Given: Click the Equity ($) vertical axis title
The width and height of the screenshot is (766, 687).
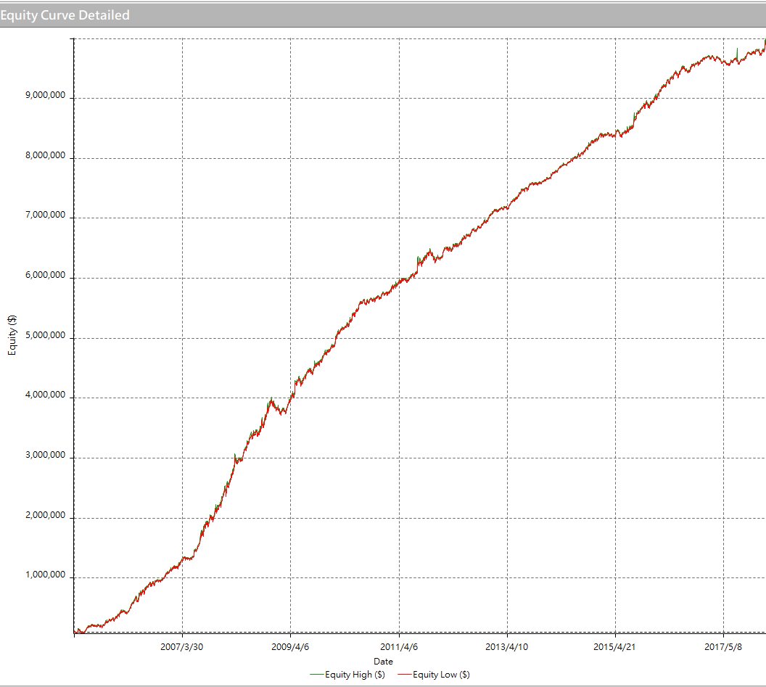Looking at the screenshot, I should coord(12,335).
